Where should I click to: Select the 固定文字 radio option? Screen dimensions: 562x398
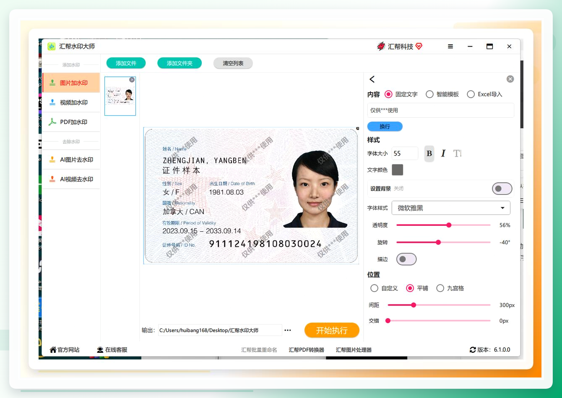coord(388,94)
